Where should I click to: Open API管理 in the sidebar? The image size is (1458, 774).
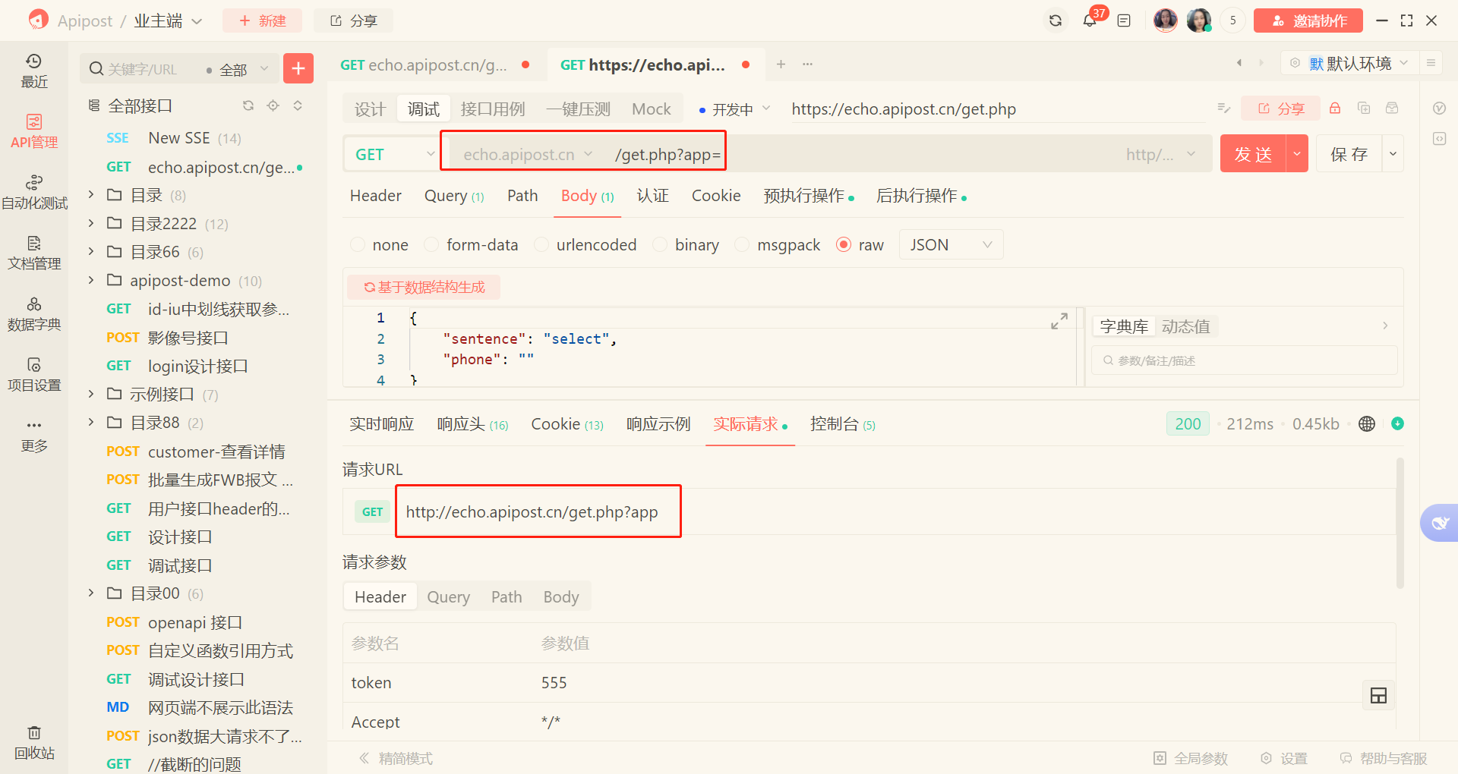pos(34,132)
